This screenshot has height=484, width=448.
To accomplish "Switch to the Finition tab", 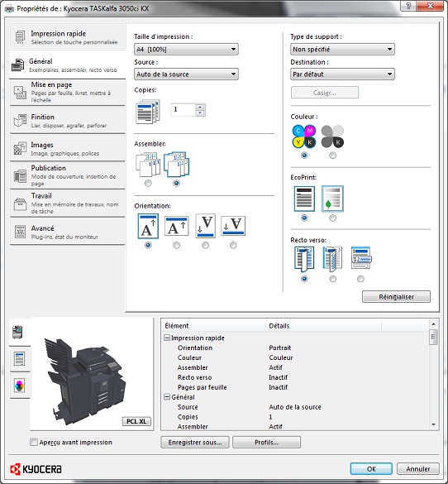I will click(x=67, y=121).
